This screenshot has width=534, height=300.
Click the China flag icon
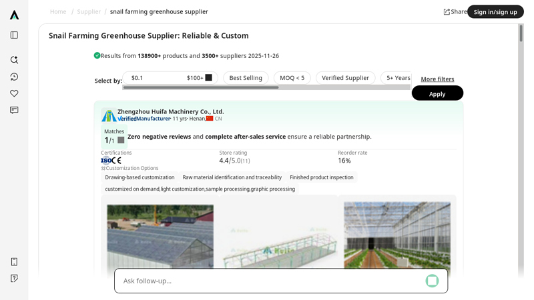point(210,119)
